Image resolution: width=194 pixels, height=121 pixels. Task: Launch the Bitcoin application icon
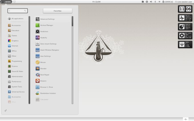[37, 62]
